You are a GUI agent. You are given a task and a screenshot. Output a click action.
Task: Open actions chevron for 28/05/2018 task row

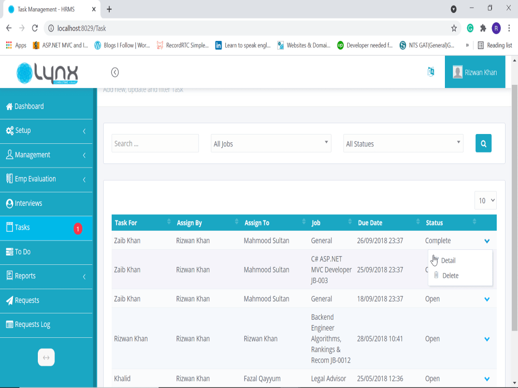click(486, 339)
